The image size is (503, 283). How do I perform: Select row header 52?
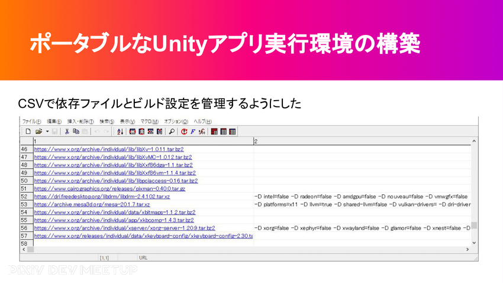[25, 197]
